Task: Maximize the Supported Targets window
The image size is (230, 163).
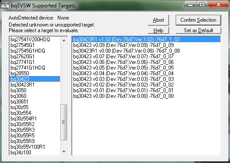Action: 202,5
